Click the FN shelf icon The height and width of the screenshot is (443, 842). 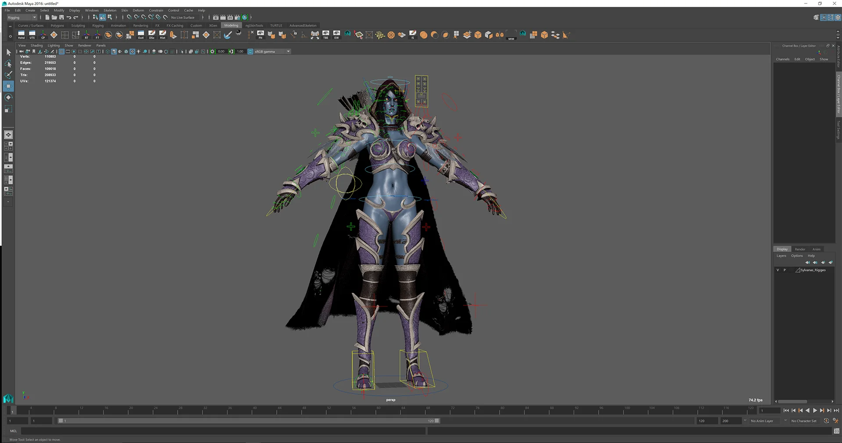[260, 35]
